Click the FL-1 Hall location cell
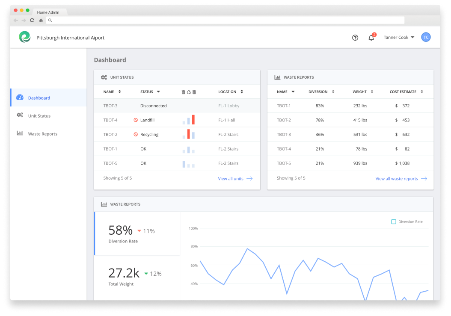Screen dimensions: 451x316 coord(227,120)
